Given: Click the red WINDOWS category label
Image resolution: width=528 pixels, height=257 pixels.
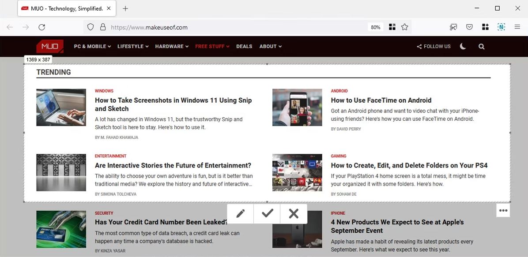Looking at the screenshot, I should (104, 91).
